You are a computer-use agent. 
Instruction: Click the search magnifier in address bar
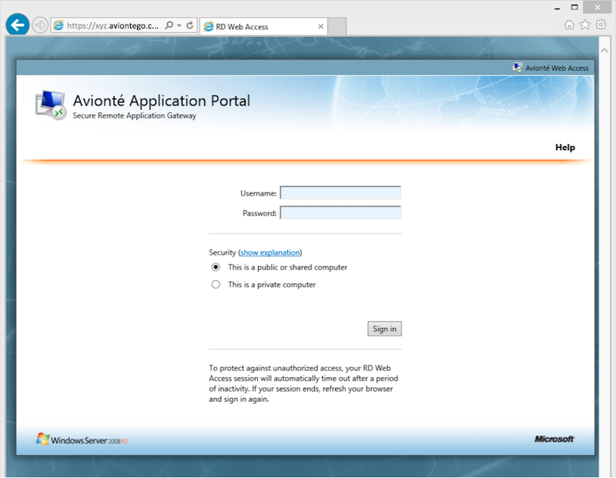(169, 25)
